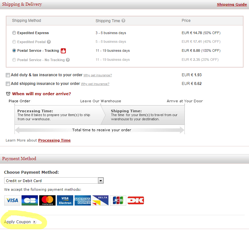Click the thumbs-up recommended icon
The image size is (249, 230).
click(x=63, y=51)
